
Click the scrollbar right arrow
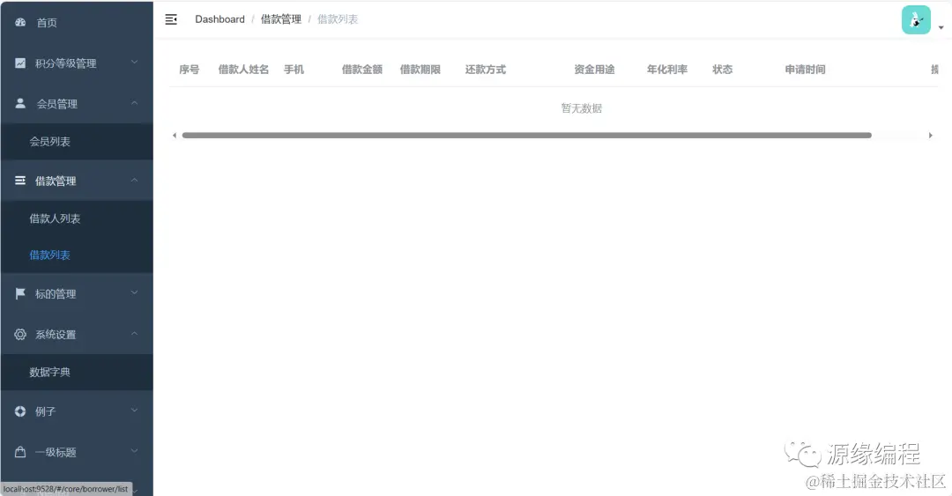point(930,136)
